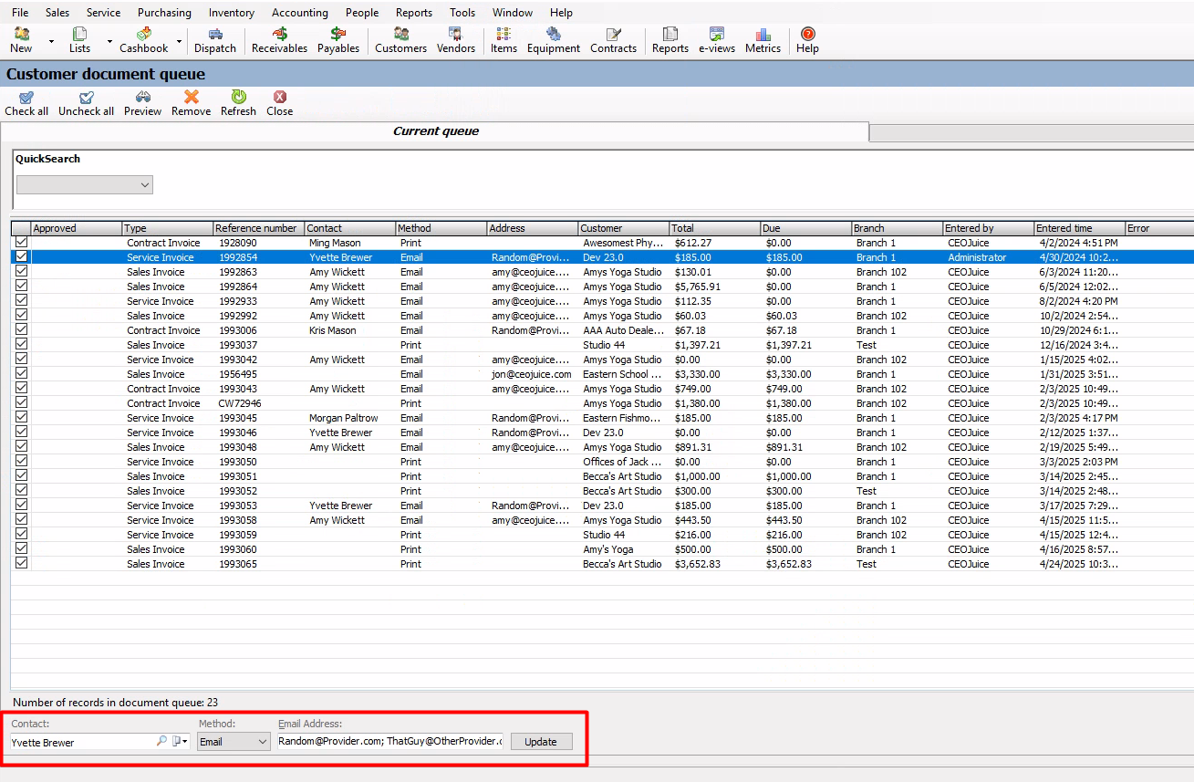This screenshot has height=782, width=1194.
Task: Expand the New button dropdown arrow
Action: tap(51, 42)
